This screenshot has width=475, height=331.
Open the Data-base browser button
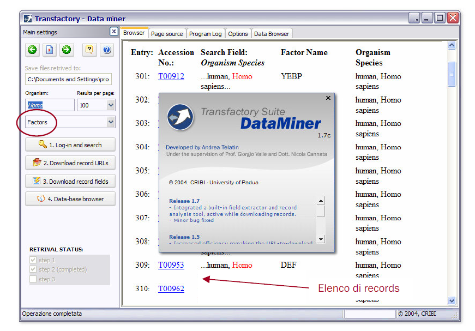pos(70,198)
